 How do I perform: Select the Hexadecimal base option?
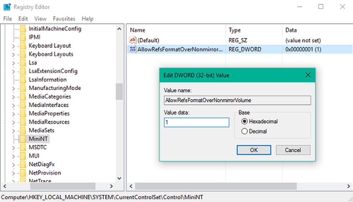point(244,122)
